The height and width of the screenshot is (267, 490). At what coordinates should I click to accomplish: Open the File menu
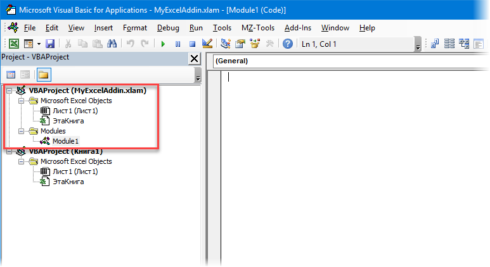point(30,28)
